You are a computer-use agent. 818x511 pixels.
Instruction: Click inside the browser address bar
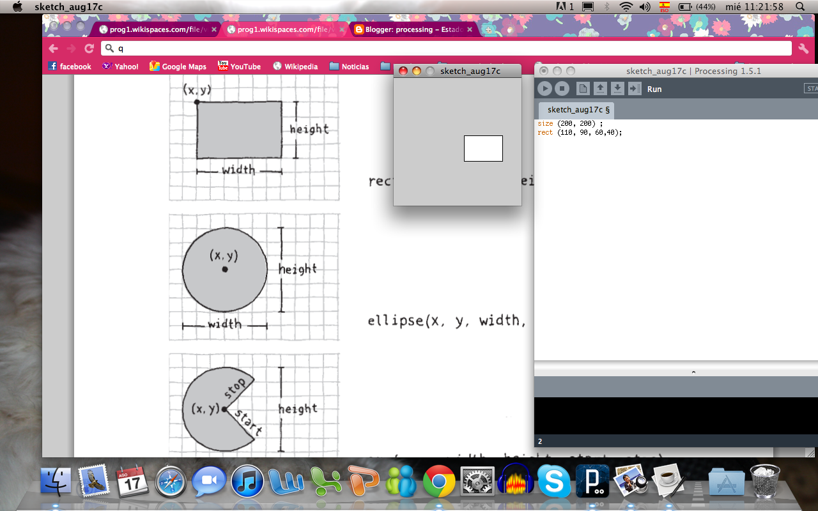[x=383, y=48]
